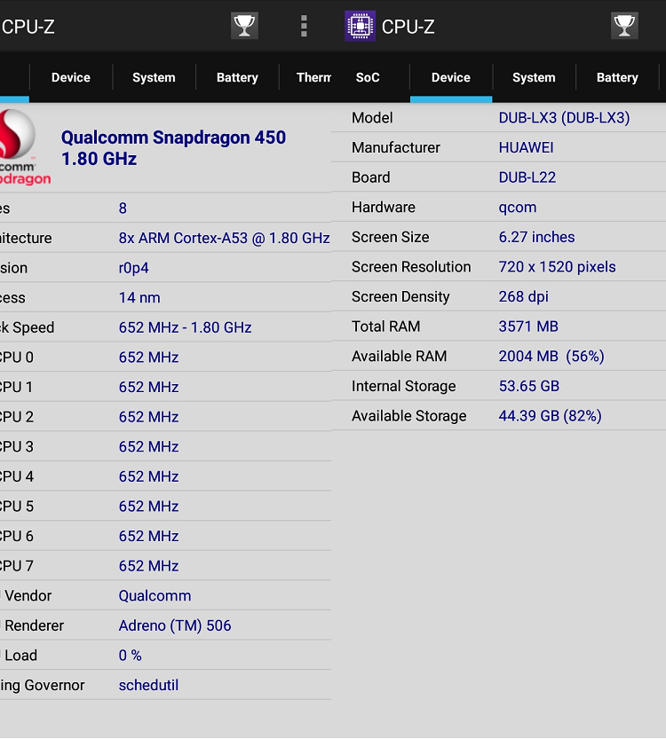Tap the trophy icon in the right CPU-Z header

click(x=624, y=26)
